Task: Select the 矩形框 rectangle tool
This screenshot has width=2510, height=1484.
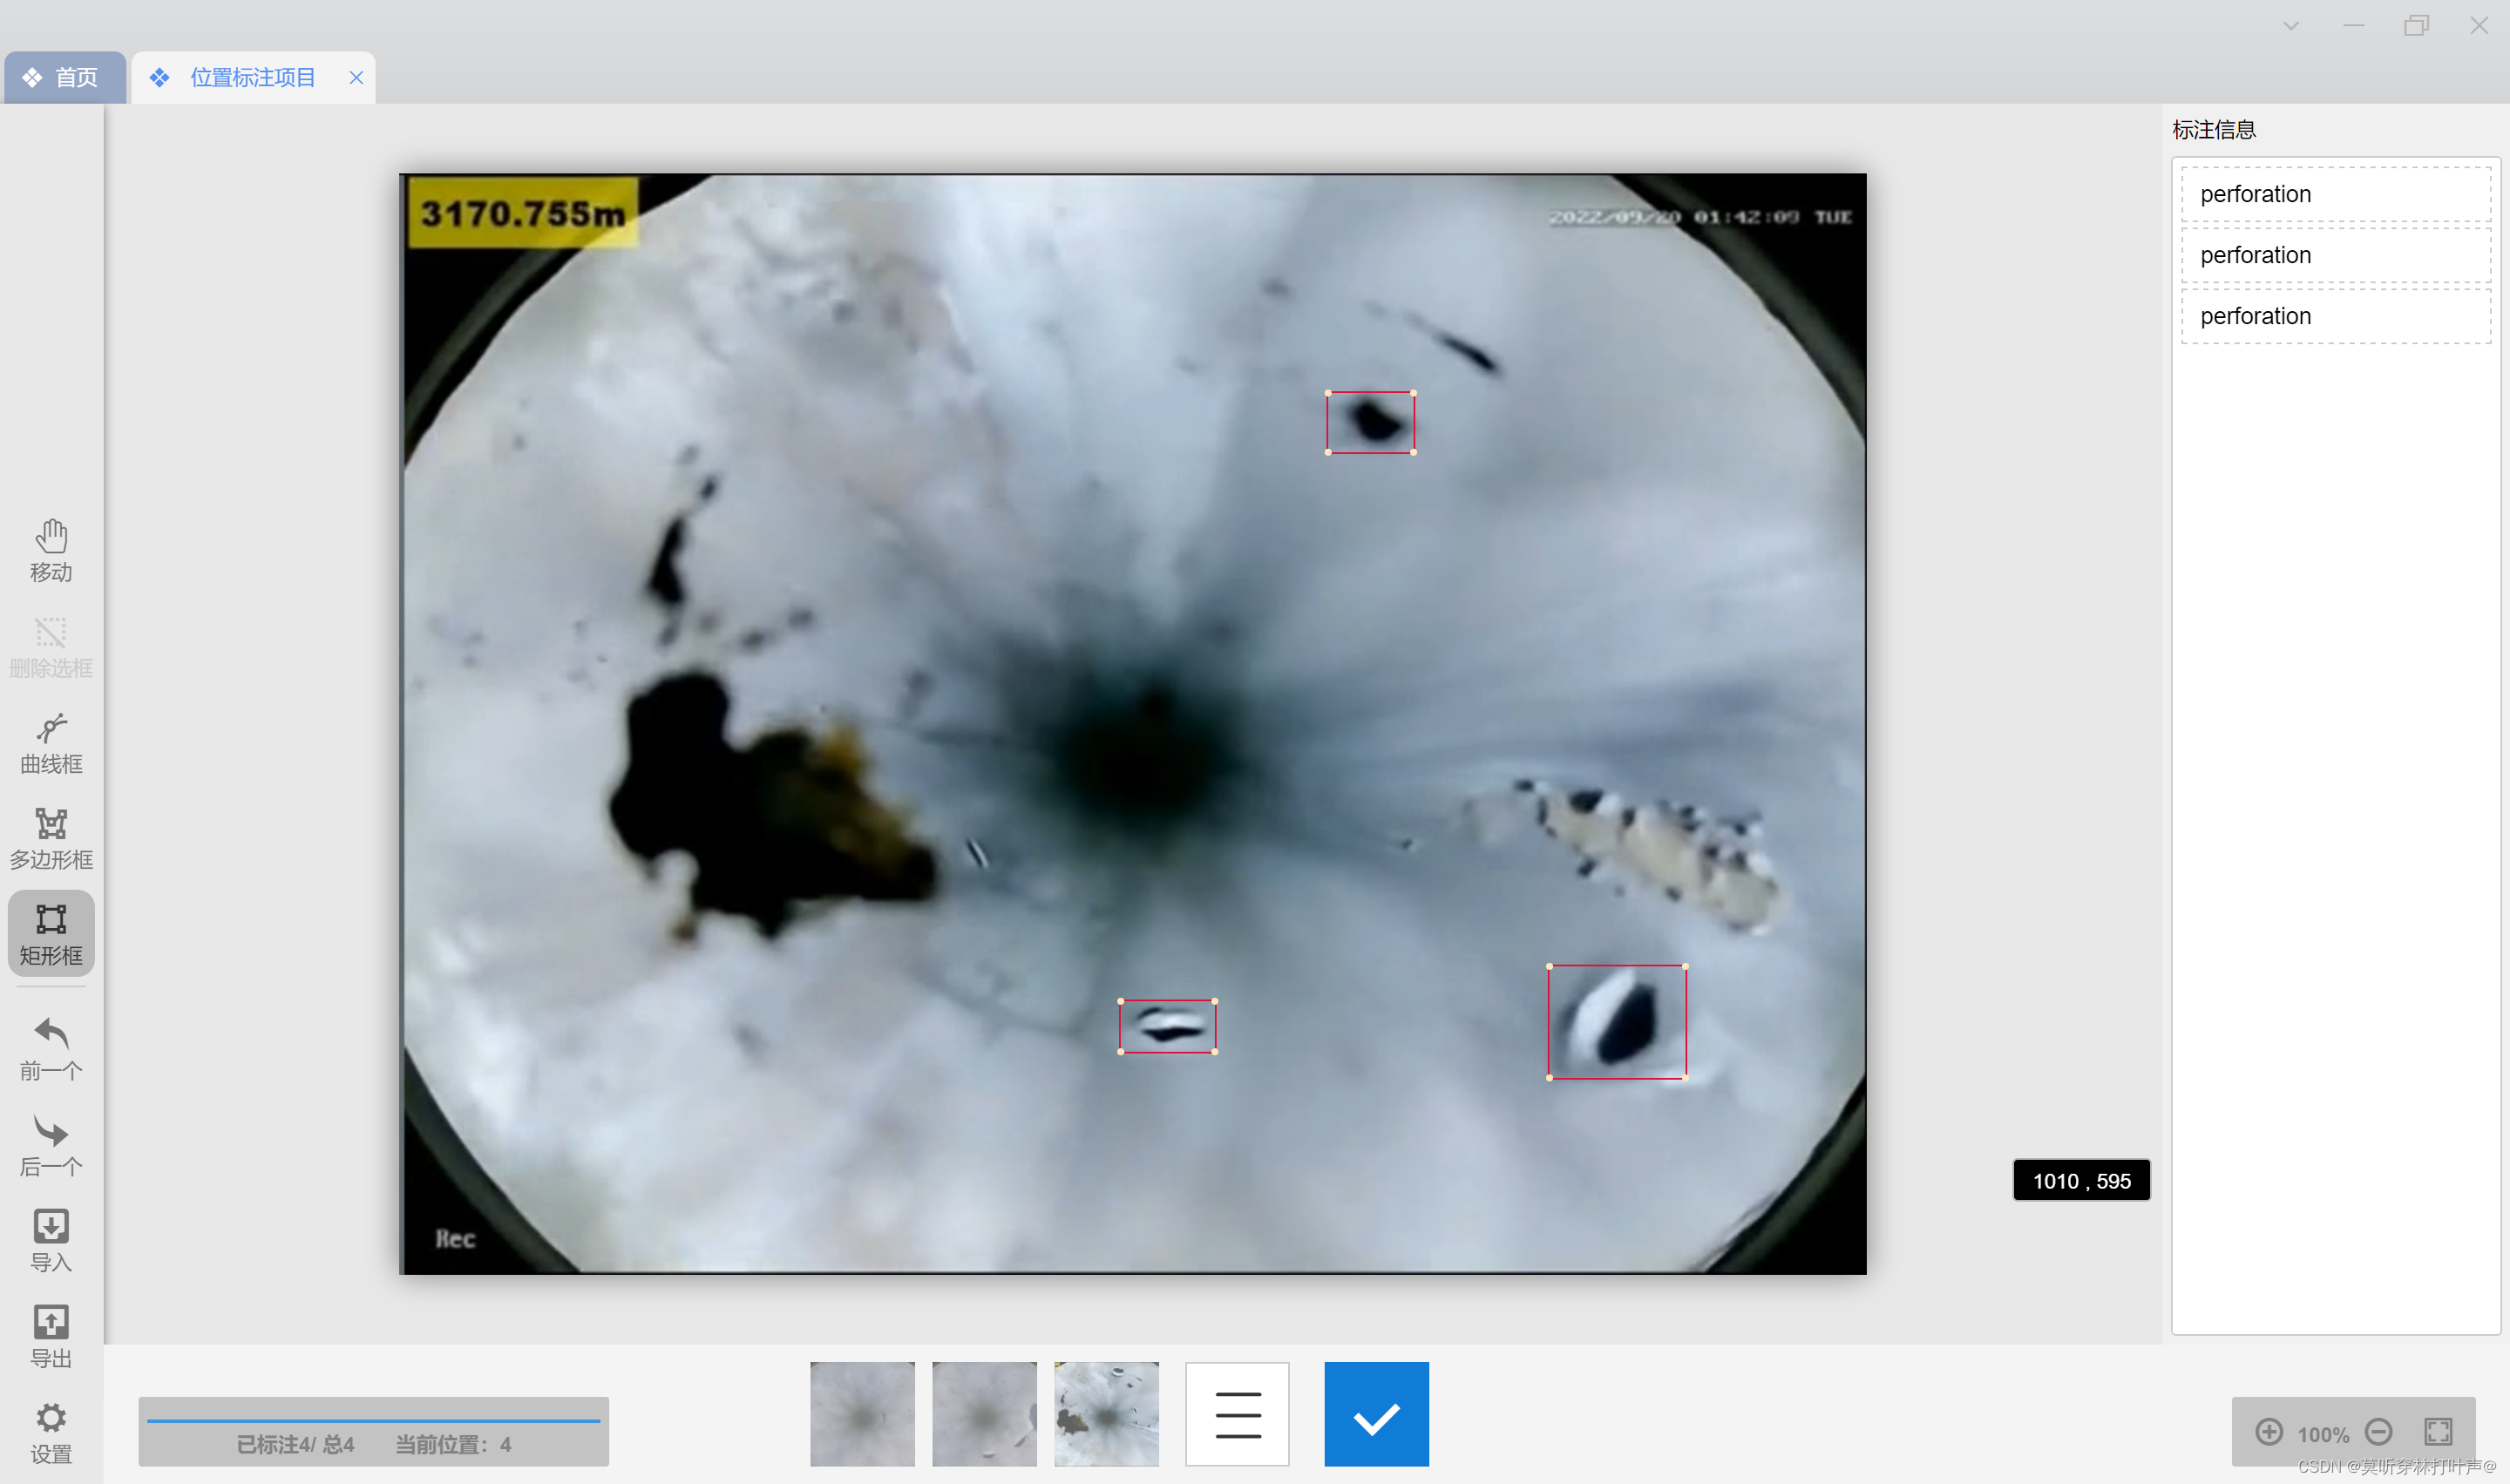Action: pyautogui.click(x=51, y=934)
